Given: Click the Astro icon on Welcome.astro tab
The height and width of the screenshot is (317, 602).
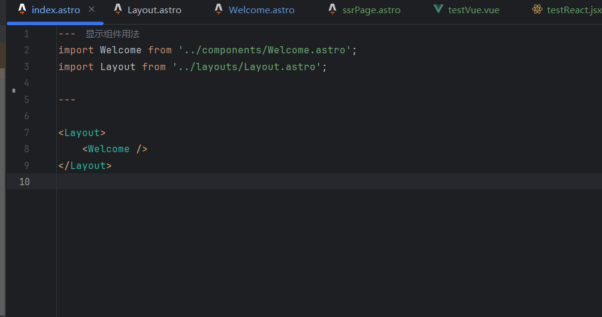Looking at the screenshot, I should click(219, 10).
